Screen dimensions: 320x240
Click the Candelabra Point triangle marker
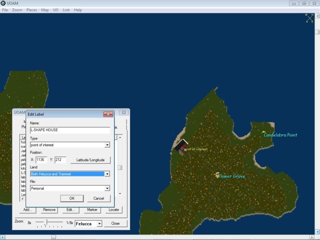point(264,132)
